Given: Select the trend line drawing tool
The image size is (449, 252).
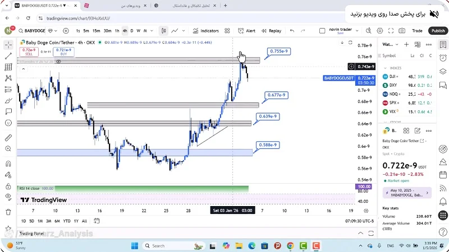Looking at the screenshot, I should (x=8, y=56).
